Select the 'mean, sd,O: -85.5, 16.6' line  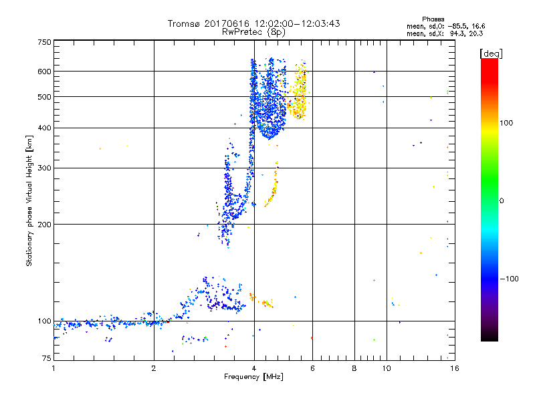[x=445, y=26]
